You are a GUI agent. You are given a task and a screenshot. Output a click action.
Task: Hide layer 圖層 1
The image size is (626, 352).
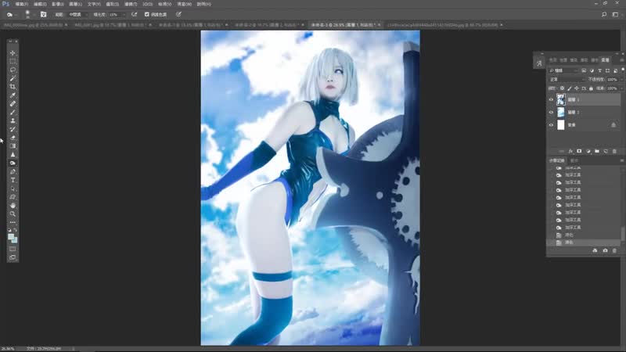(x=551, y=99)
